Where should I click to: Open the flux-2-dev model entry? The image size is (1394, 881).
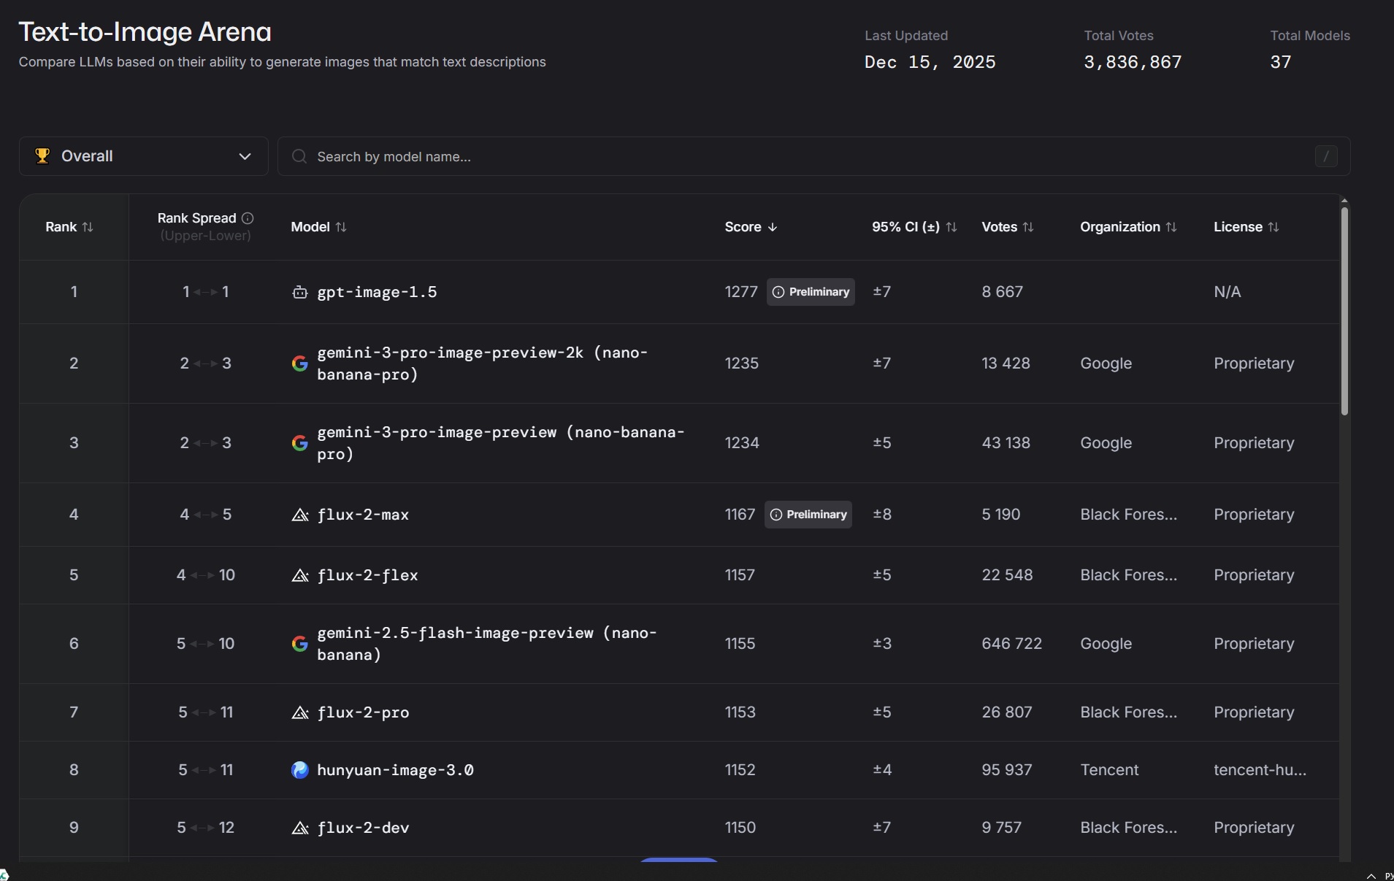tap(363, 828)
